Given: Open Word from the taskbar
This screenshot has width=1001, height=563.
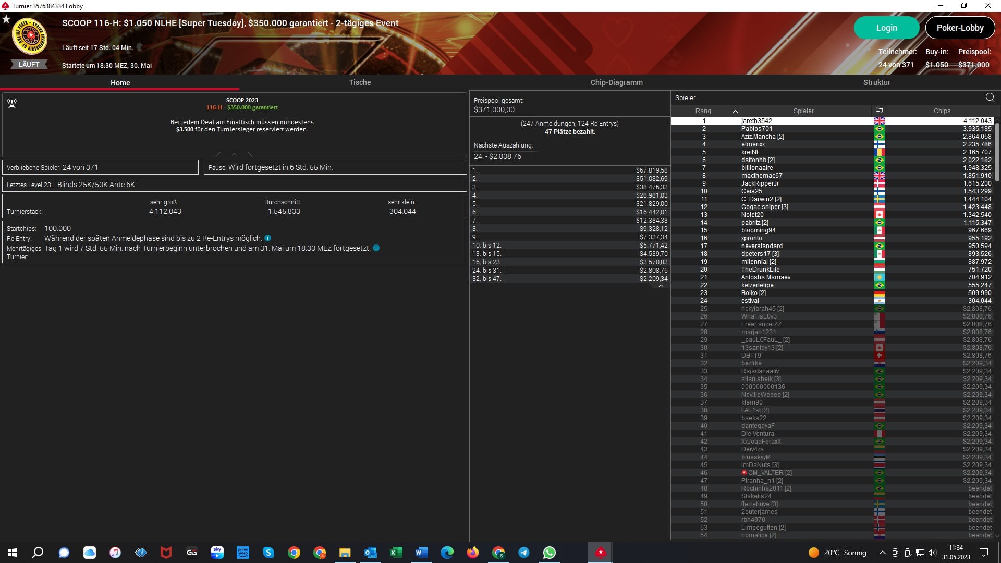Looking at the screenshot, I should (x=422, y=553).
